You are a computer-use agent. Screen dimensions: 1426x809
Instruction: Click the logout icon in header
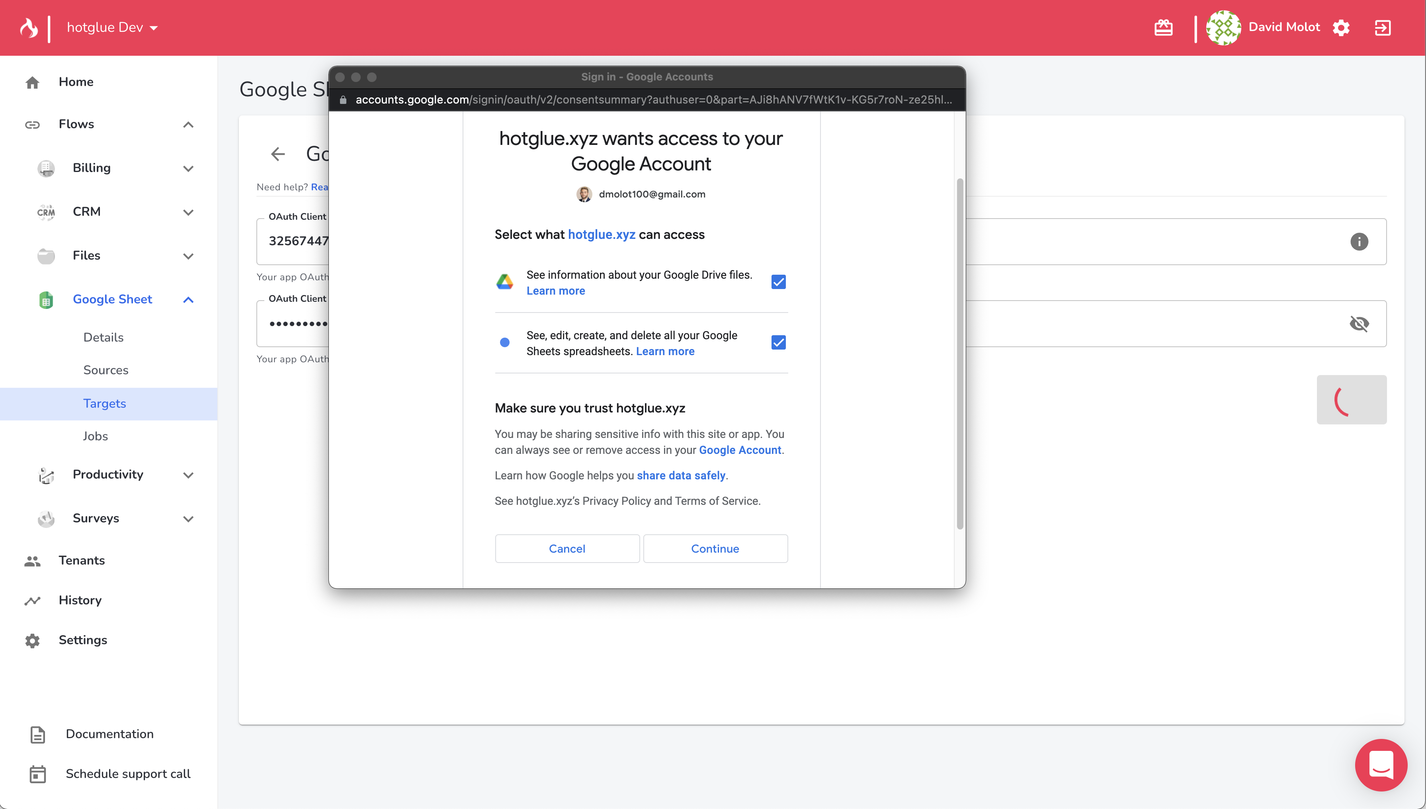point(1383,28)
